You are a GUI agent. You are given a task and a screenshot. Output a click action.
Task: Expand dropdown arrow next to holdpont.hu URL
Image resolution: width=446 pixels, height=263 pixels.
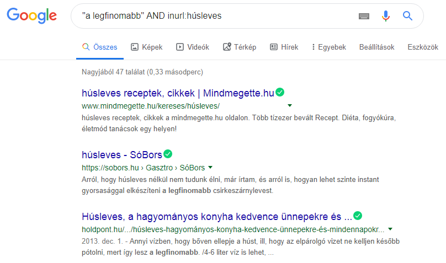coord(390,229)
